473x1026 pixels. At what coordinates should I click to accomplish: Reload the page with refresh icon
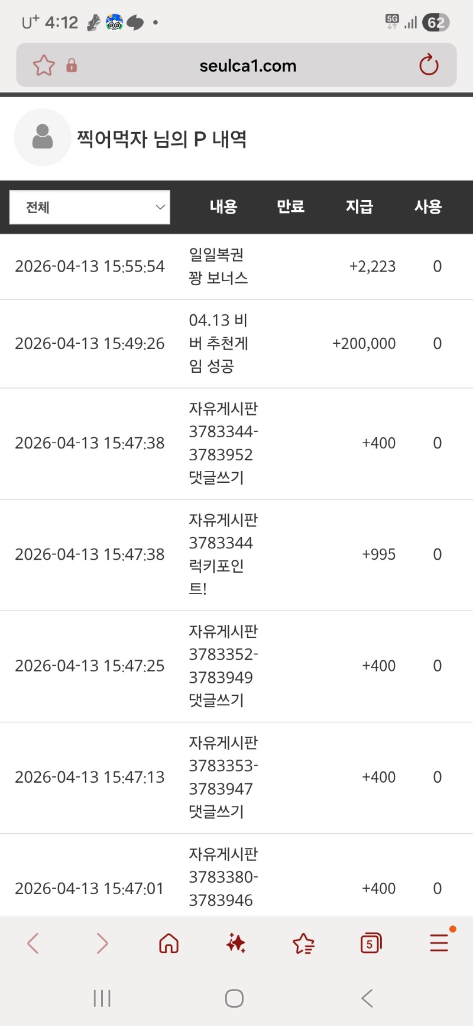tap(429, 65)
